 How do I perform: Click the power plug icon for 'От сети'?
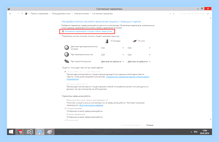coord(135,41)
